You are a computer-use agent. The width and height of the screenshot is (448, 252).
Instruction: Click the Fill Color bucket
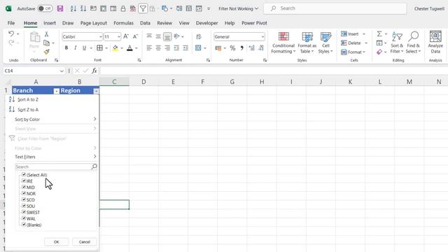[x=115, y=48]
